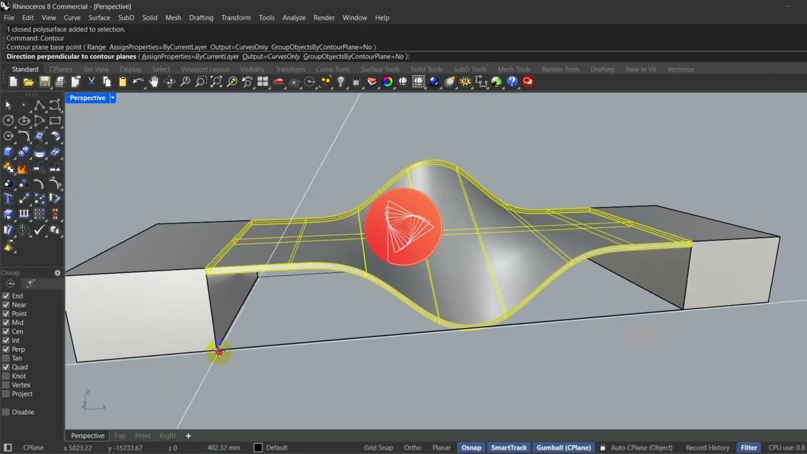Screen dimensions: 807x454
Task: Select the Polyline tool
Action: 39,105
